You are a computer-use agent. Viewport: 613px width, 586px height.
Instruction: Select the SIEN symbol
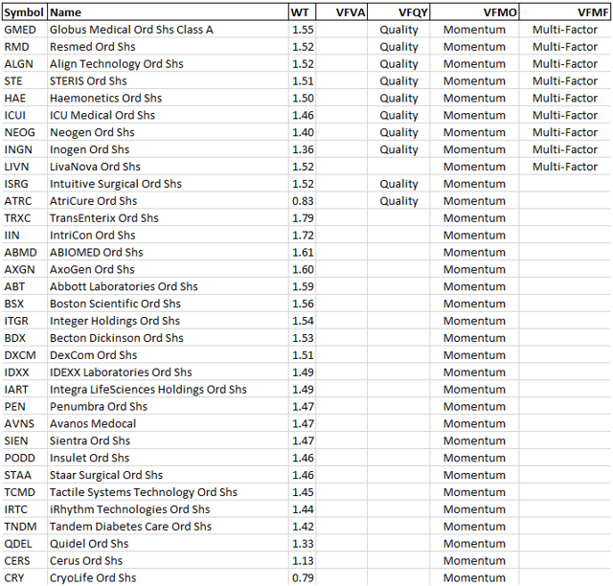click(24, 441)
